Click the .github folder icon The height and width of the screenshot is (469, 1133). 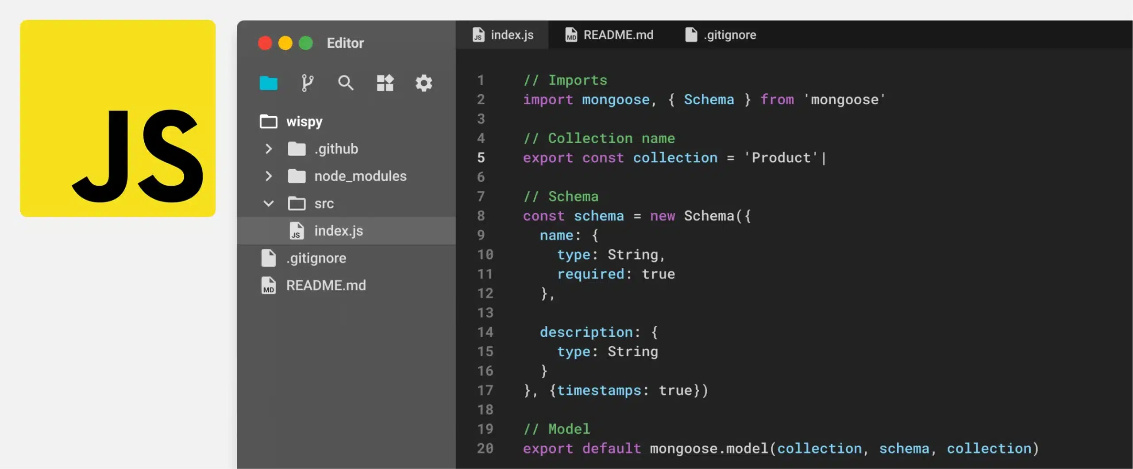pos(297,149)
